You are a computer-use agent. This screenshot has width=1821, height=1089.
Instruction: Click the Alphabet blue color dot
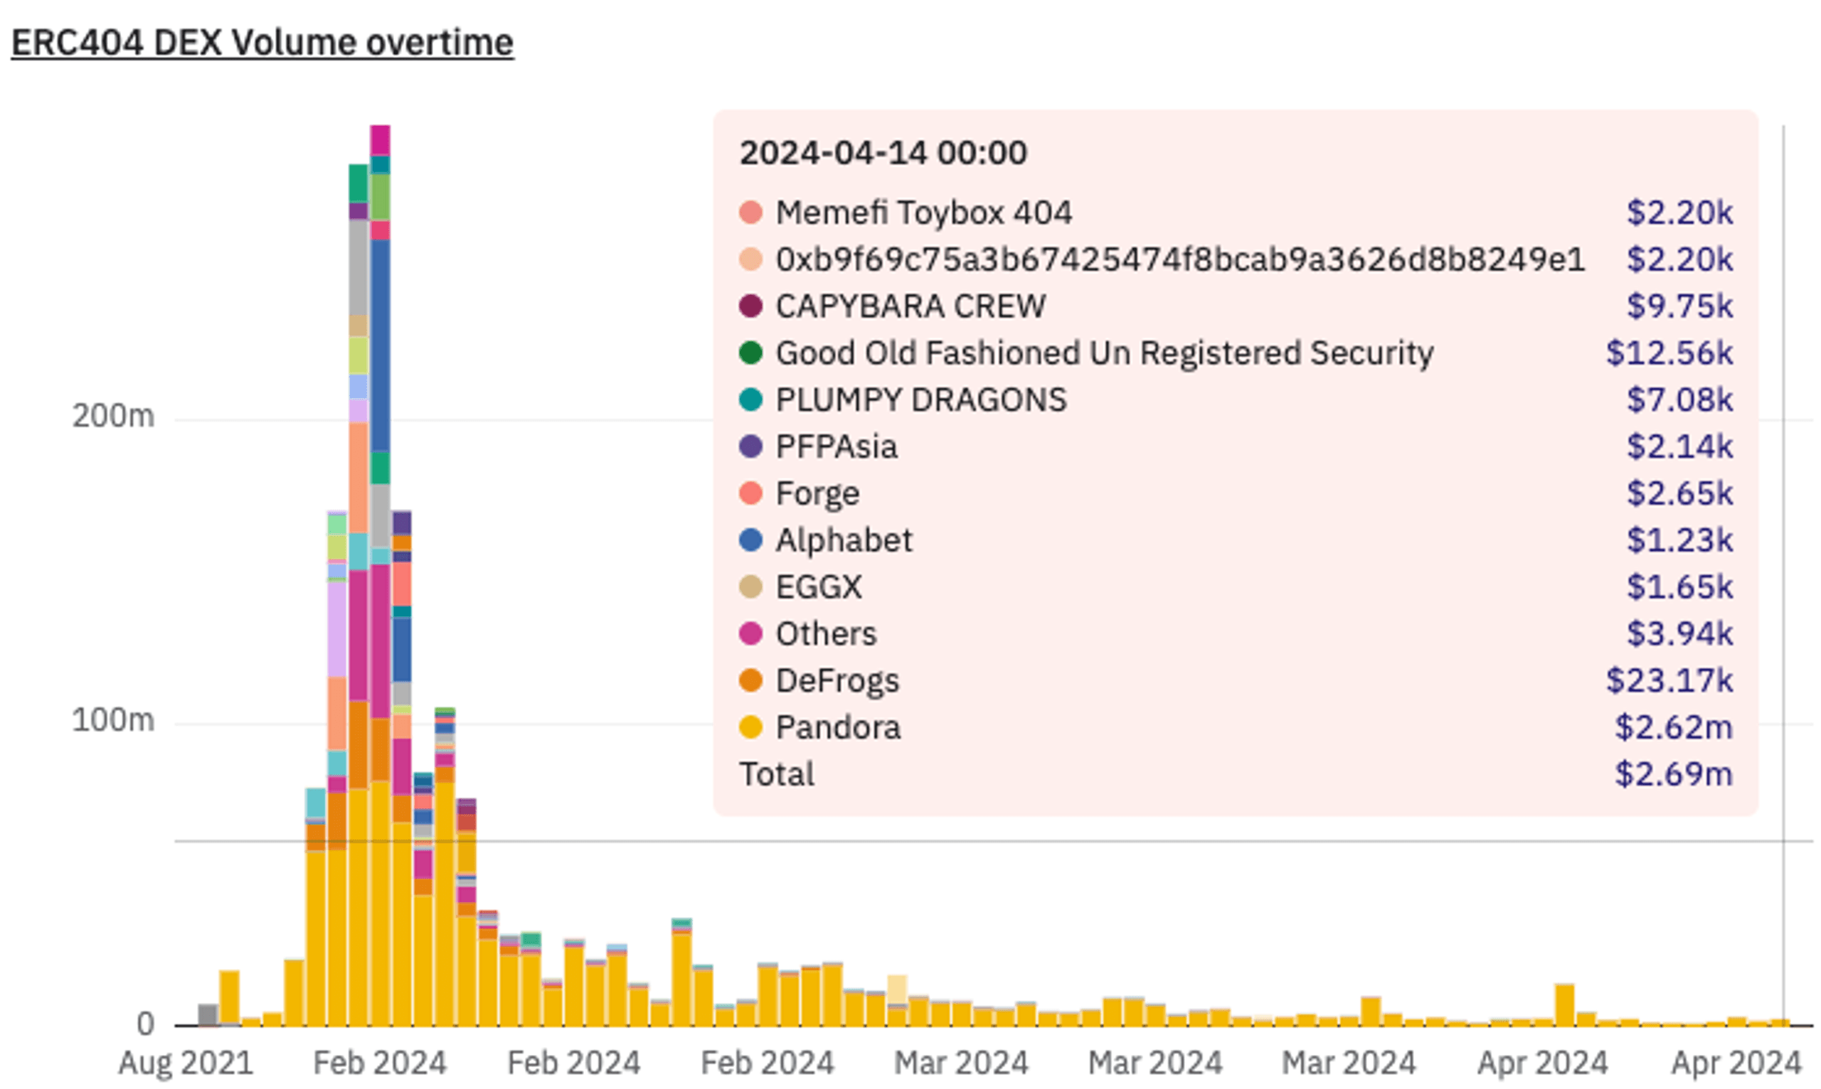click(750, 540)
